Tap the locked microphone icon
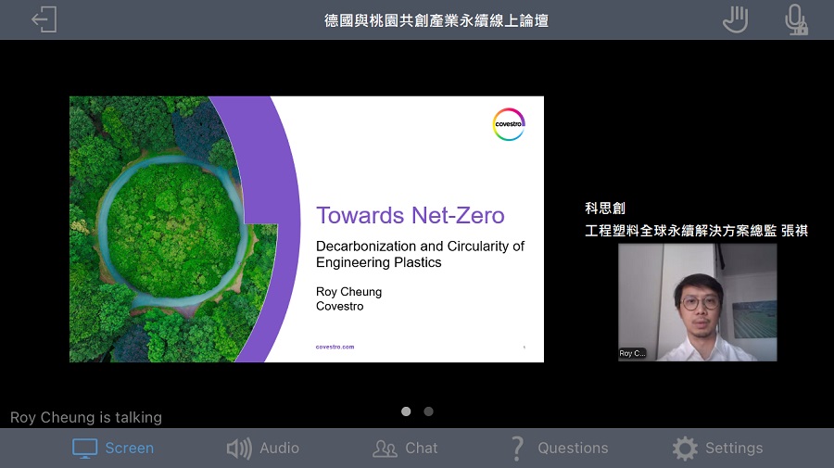The height and width of the screenshot is (468, 834). (796, 19)
